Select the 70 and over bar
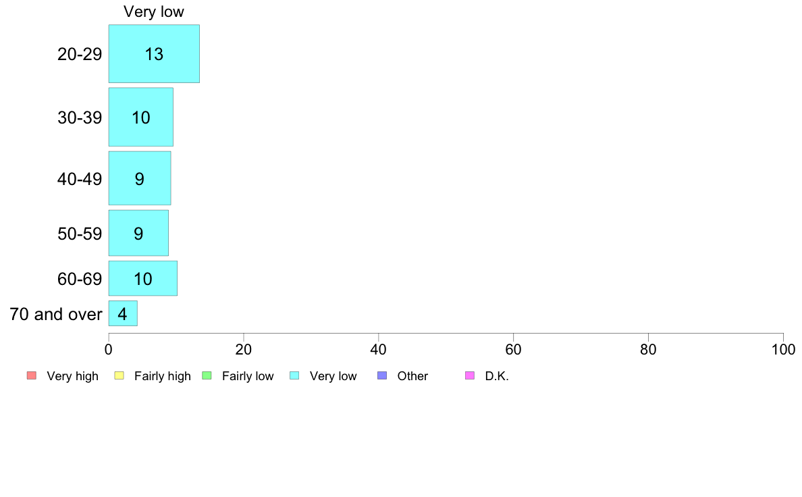The width and height of the screenshot is (802, 497). pos(123,313)
